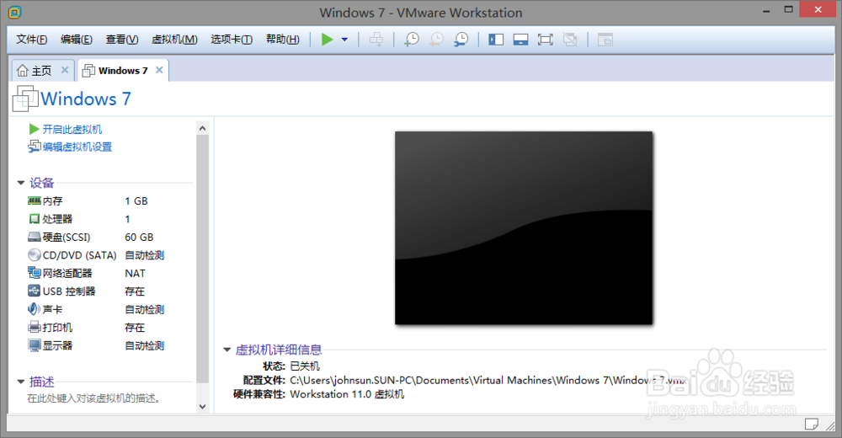Screen dimensions: 842x438
Task: Click the left panel scrollbar up arrow
Action: tap(202, 128)
